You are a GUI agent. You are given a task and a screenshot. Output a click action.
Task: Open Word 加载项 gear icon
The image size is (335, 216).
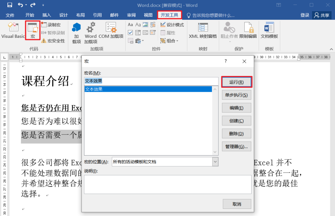click(x=91, y=33)
